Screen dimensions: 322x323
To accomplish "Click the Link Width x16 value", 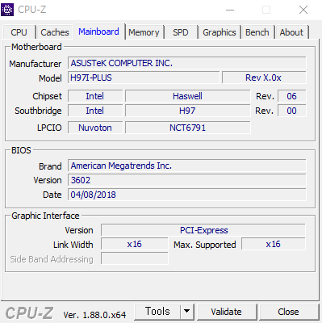I will [x=135, y=245].
